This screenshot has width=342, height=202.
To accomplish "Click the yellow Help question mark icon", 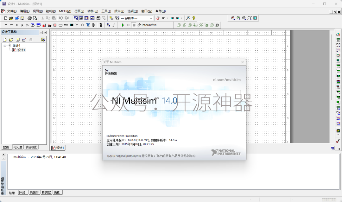I will point(194,18).
